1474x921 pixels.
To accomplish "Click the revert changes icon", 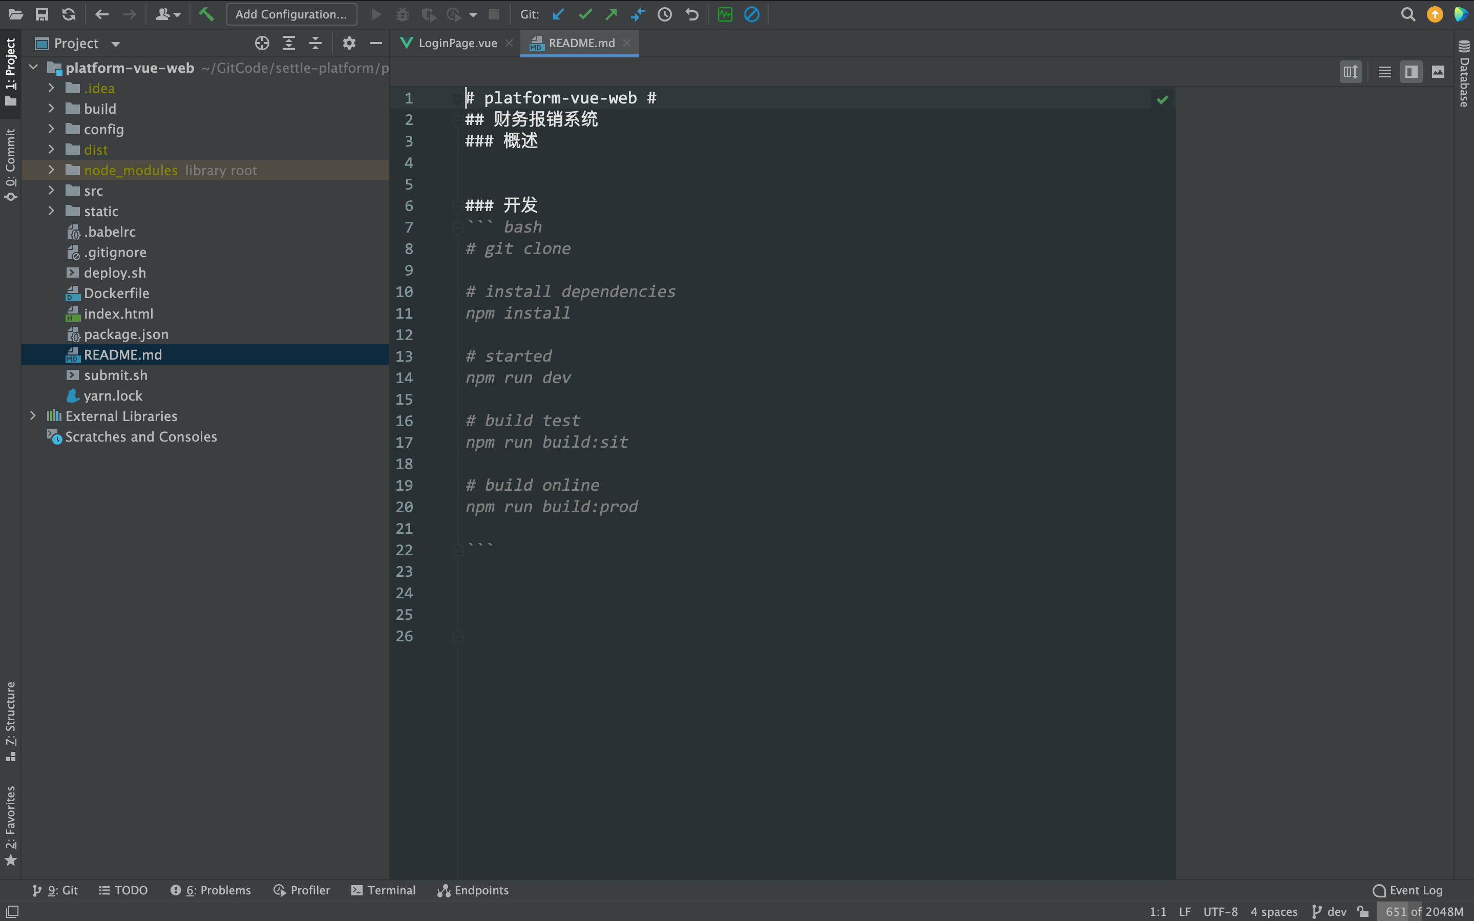I will click(x=690, y=15).
